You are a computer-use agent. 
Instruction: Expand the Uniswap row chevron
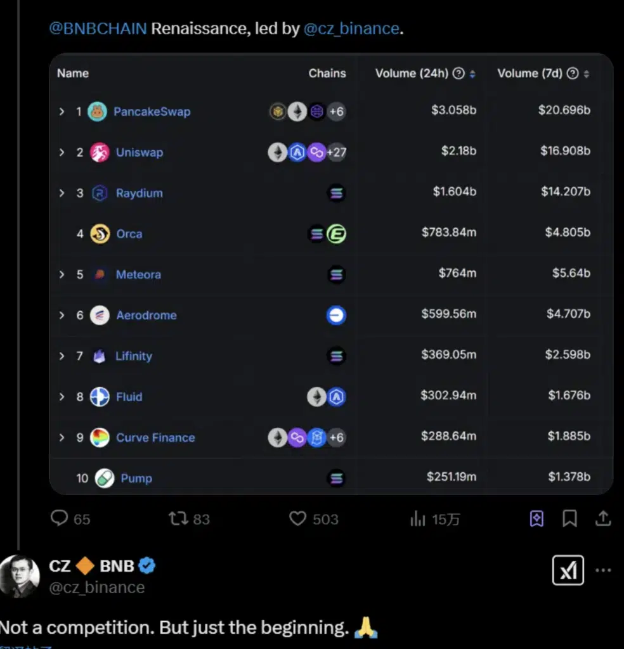pyautogui.click(x=62, y=152)
